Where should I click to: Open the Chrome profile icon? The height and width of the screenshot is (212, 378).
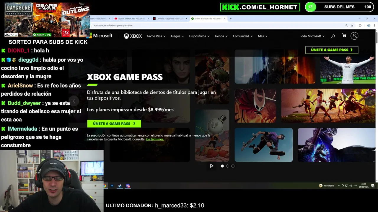click(x=369, y=26)
